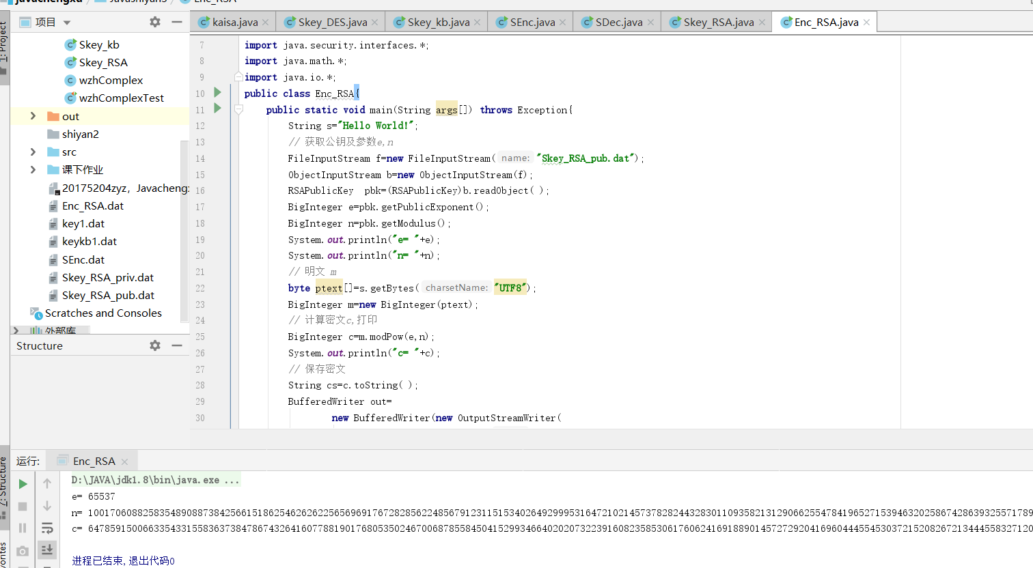Click the "UTF8" string on line 22

(x=510, y=287)
